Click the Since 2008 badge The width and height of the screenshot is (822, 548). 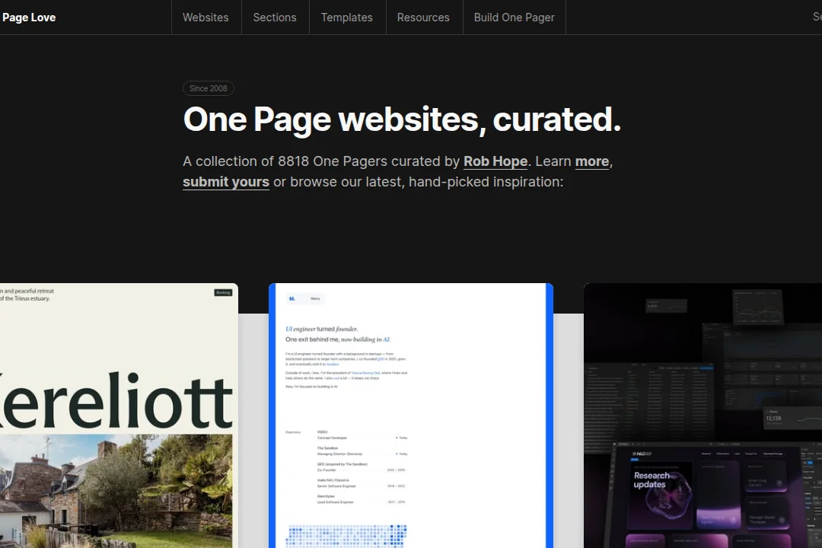[208, 88]
